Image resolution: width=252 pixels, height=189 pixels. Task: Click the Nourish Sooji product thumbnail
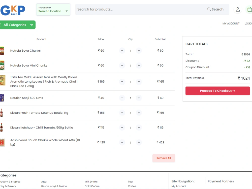(3, 98)
